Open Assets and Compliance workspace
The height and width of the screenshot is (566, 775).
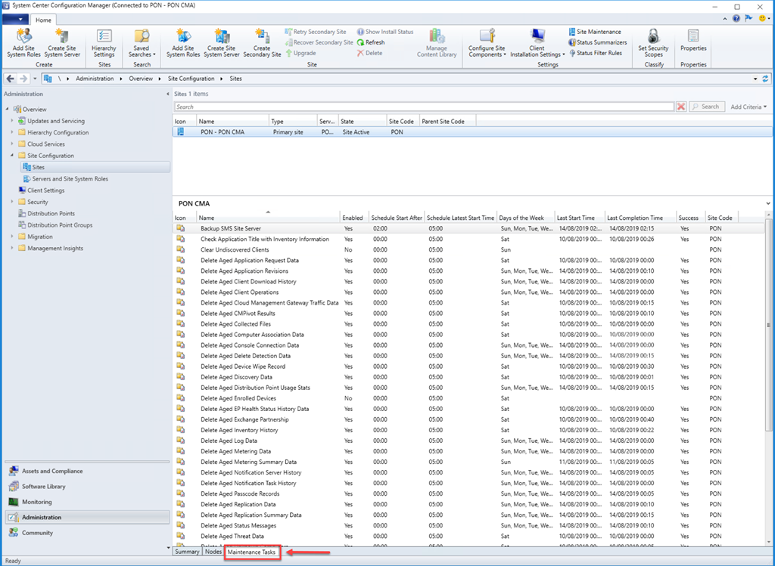pos(51,471)
